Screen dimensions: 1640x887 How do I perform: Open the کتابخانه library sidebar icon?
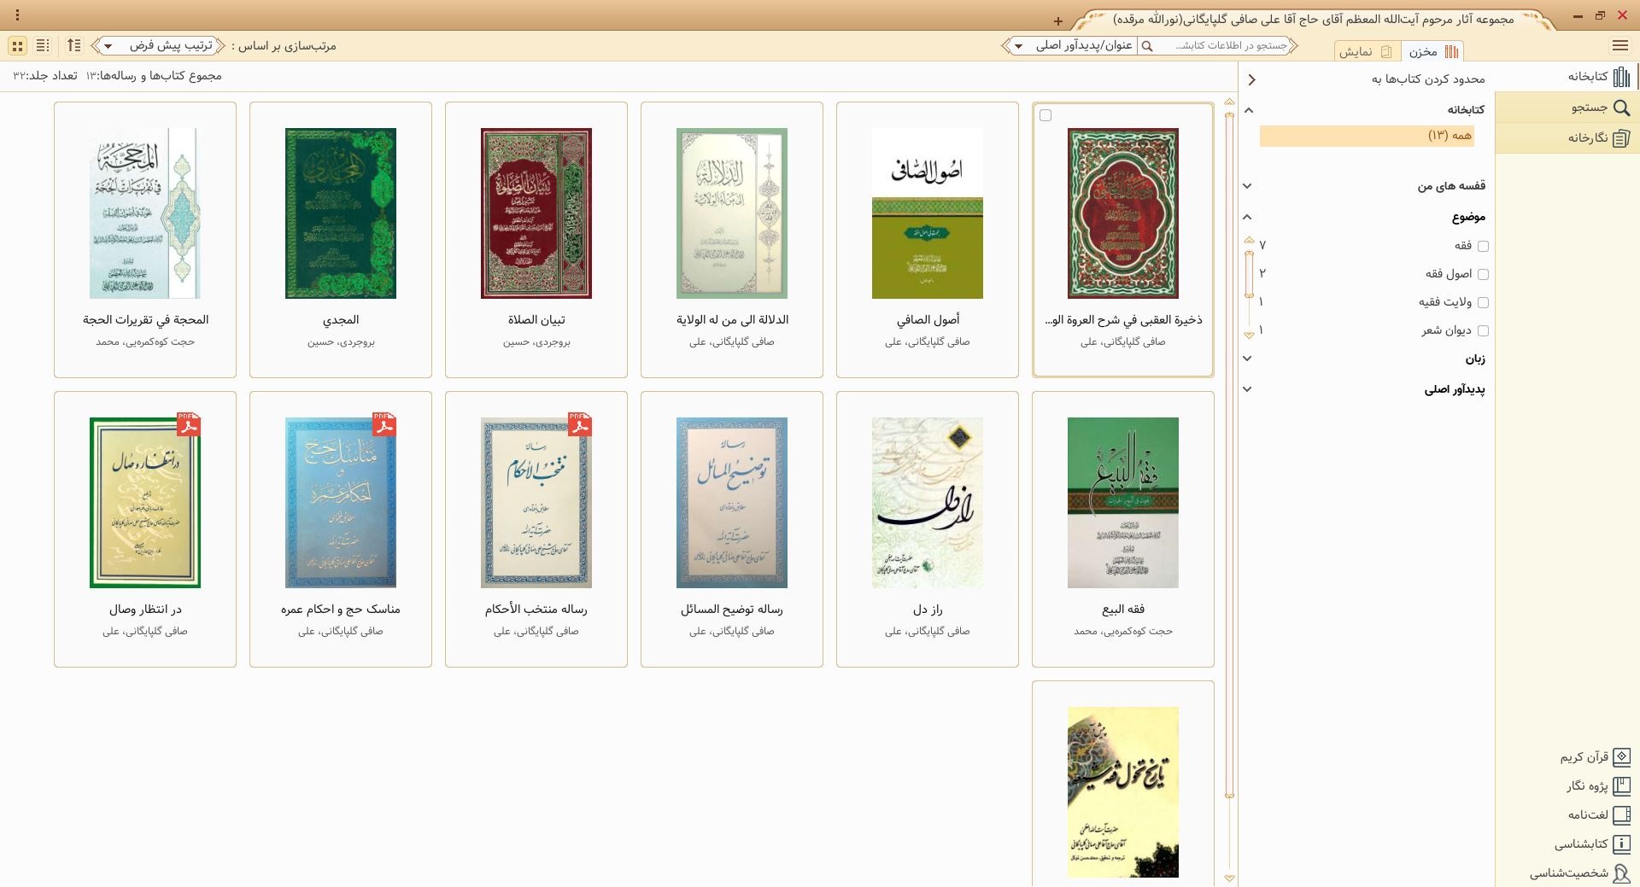(x=1620, y=76)
